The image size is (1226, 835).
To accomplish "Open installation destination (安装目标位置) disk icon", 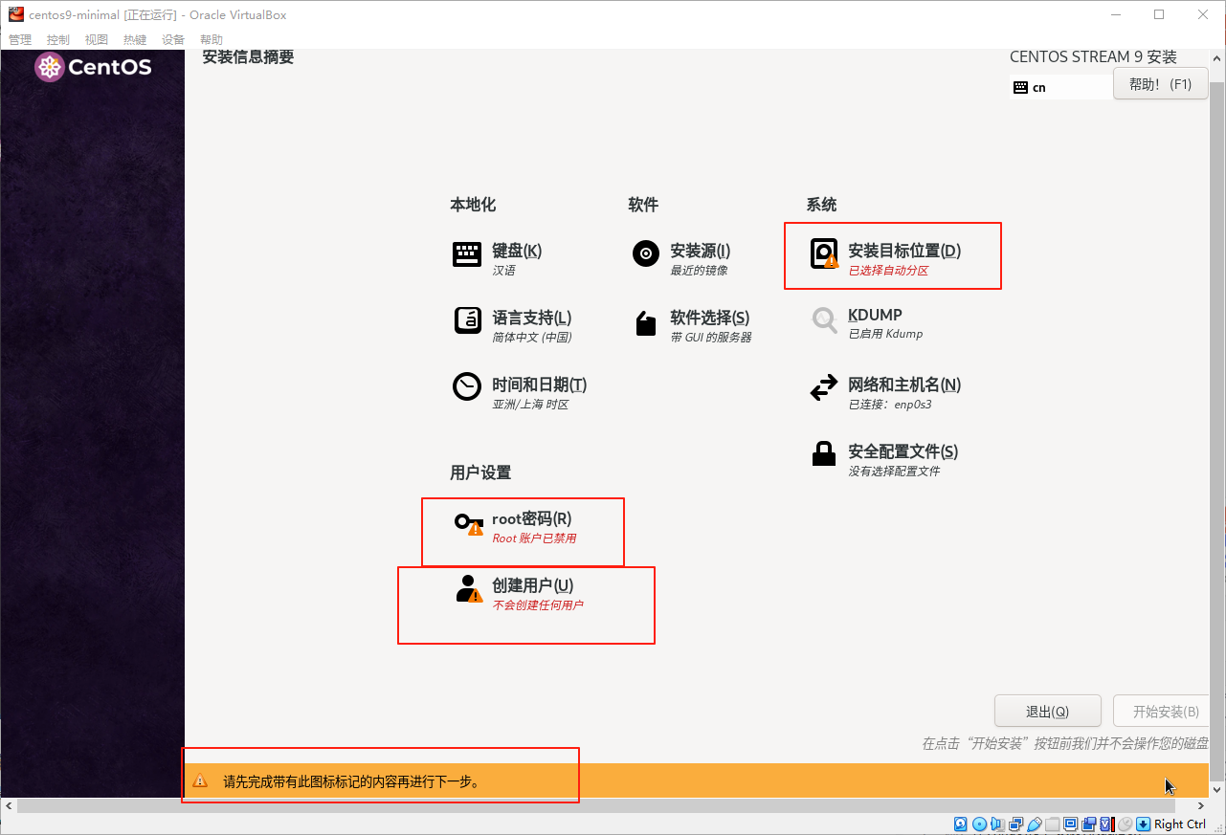I will coord(824,253).
